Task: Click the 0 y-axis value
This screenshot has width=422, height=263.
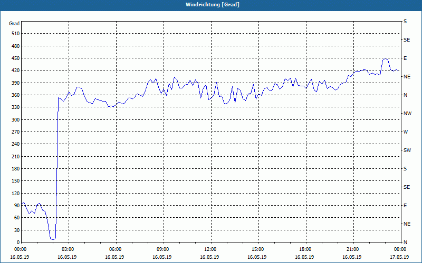Action: [18, 242]
